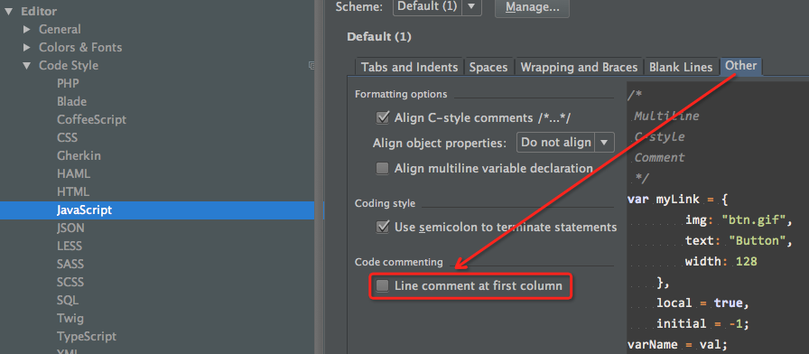Enable Line comment at first column

pyautogui.click(x=382, y=285)
